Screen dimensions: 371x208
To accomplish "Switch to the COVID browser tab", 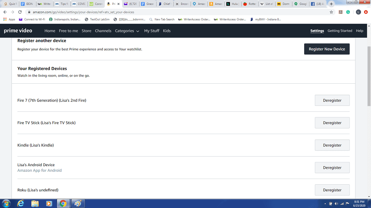I will click(79, 4).
